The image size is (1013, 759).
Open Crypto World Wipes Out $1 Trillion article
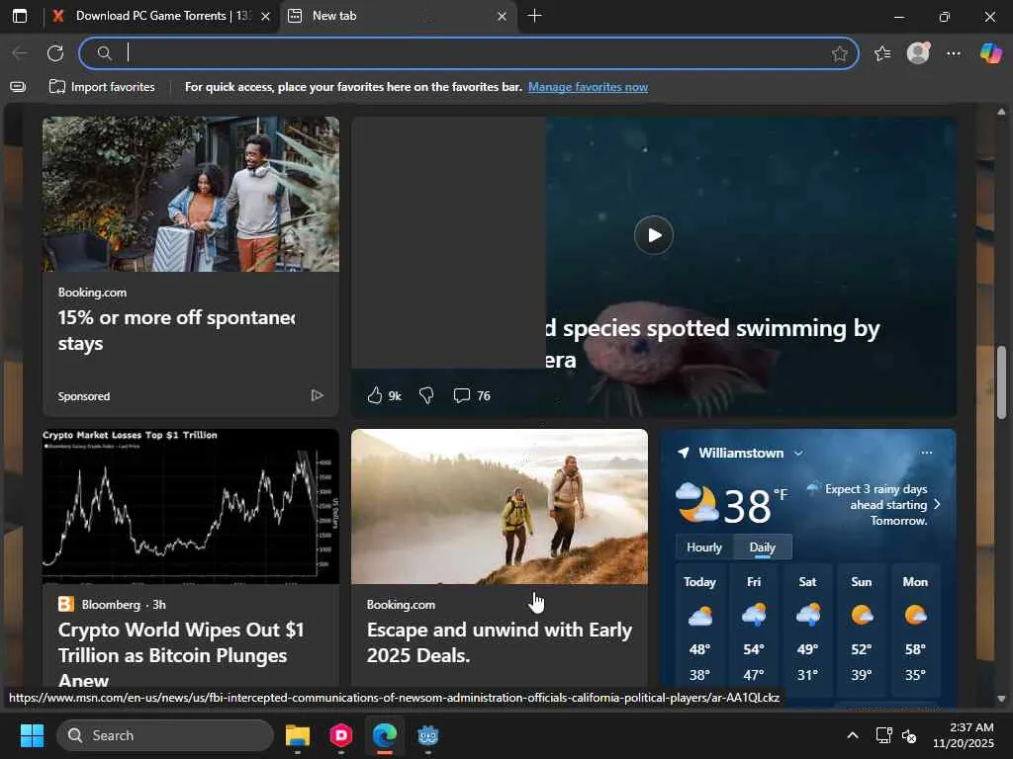[x=181, y=653]
